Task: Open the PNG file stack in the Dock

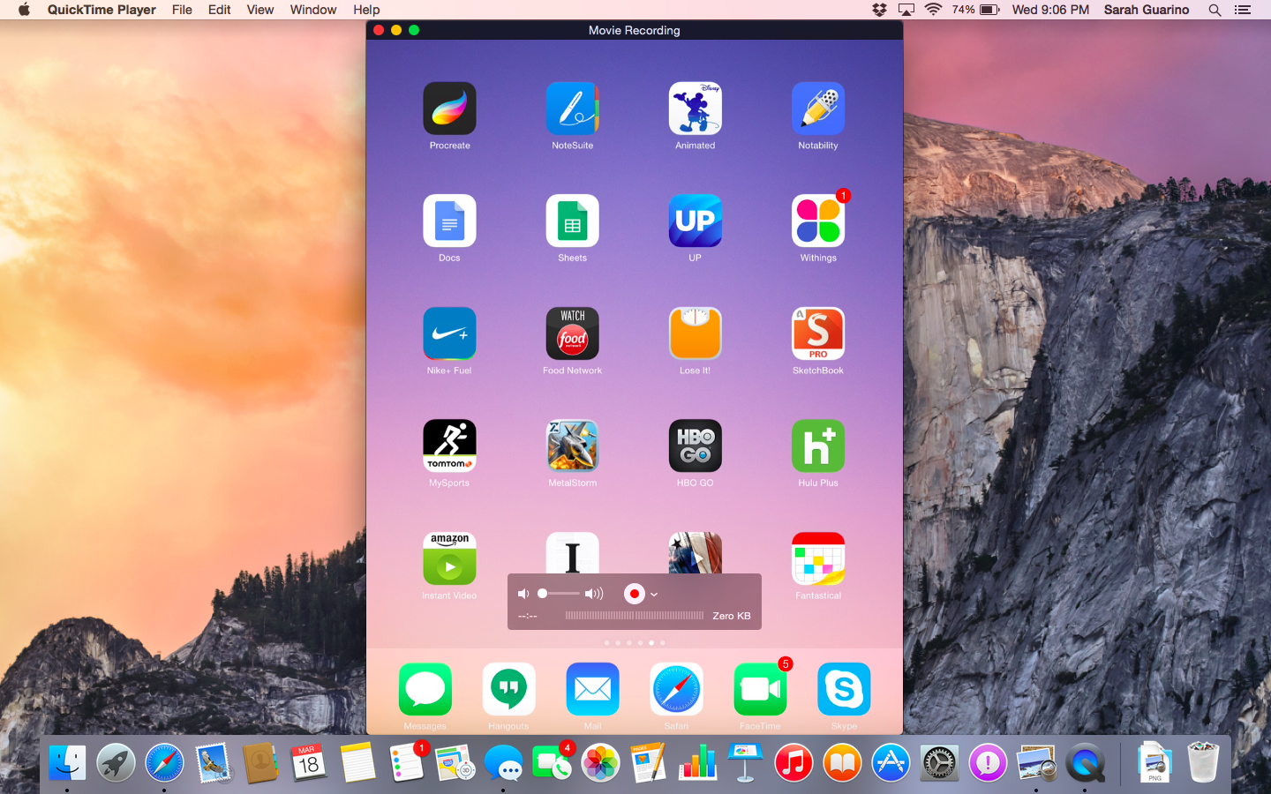Action: coord(1154,762)
